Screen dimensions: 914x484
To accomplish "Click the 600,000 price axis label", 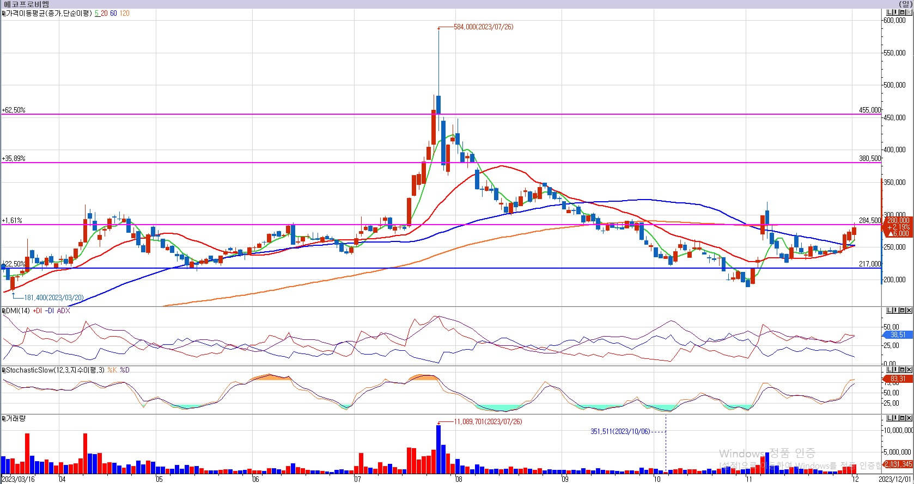I will pyautogui.click(x=894, y=20).
